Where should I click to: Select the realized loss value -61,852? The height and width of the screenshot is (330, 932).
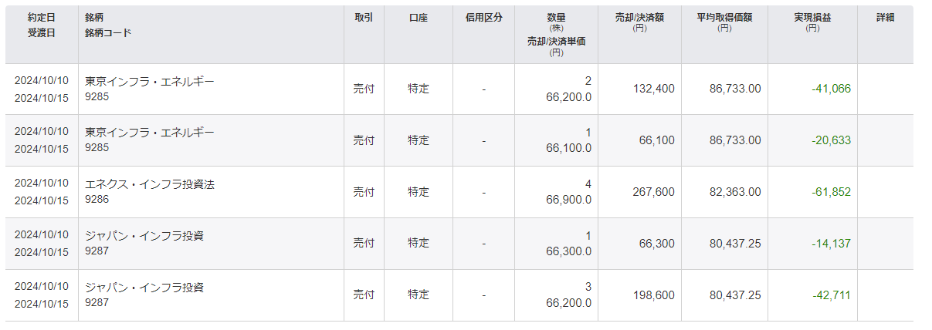(831, 192)
